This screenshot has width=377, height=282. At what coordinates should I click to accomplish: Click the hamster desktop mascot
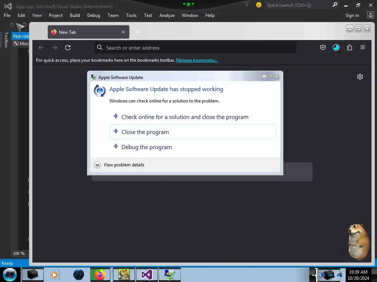tap(359, 241)
